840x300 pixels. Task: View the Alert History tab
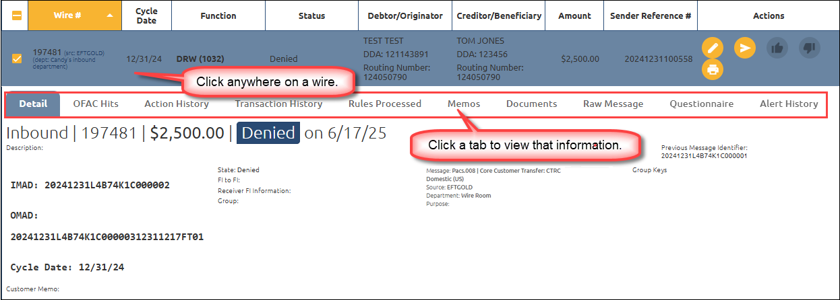(788, 104)
